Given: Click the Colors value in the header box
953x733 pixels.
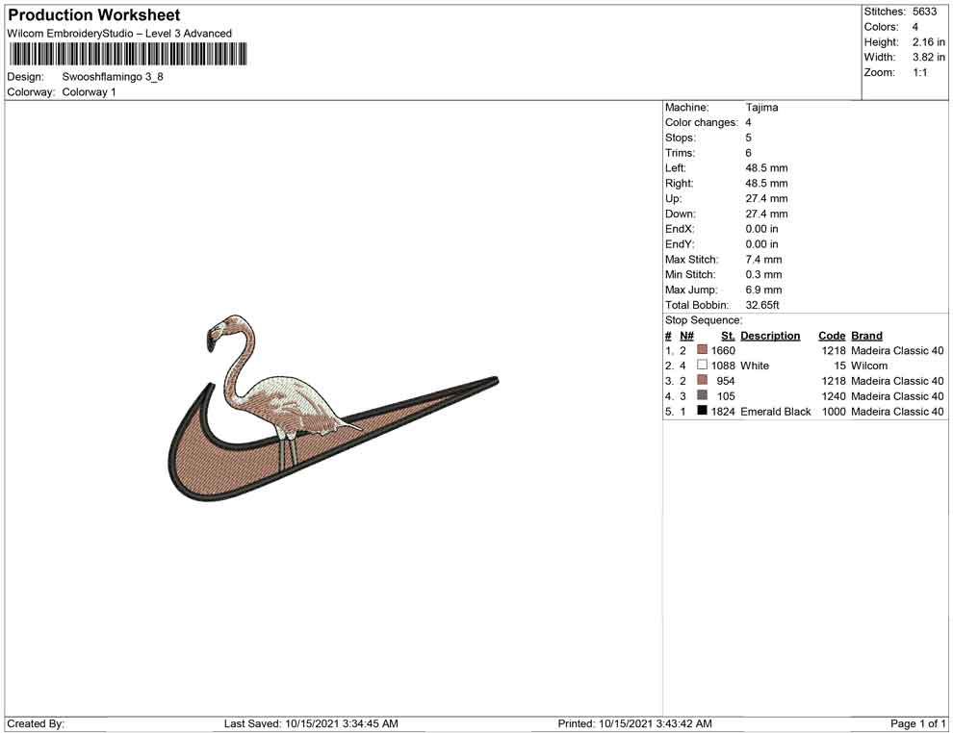Looking at the screenshot, I should coord(915,27).
